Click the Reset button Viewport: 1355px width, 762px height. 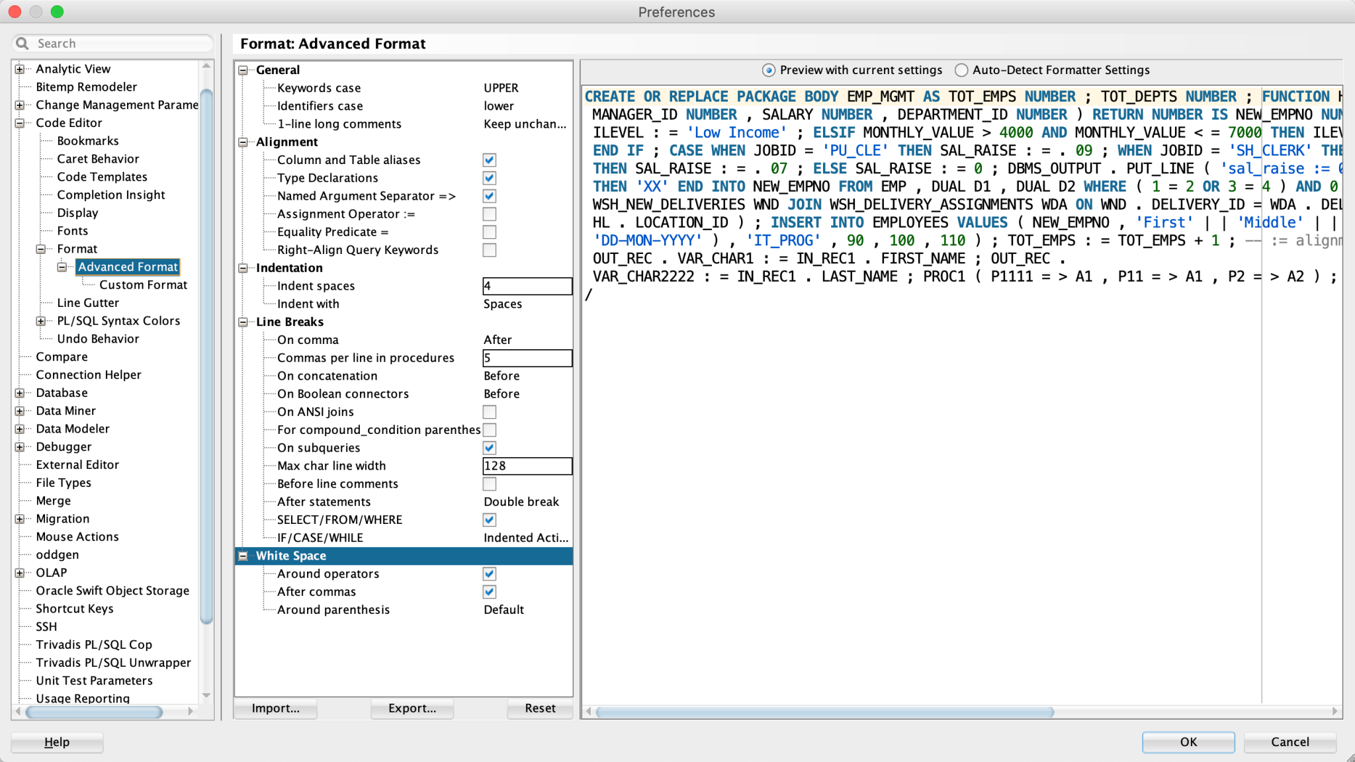click(539, 708)
